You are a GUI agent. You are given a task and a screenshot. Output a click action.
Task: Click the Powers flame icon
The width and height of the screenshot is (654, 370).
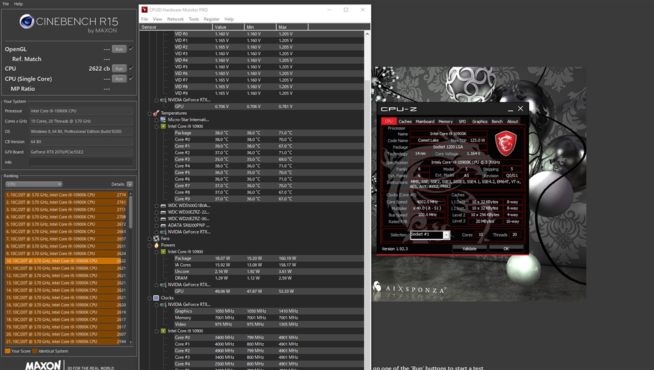[156, 245]
